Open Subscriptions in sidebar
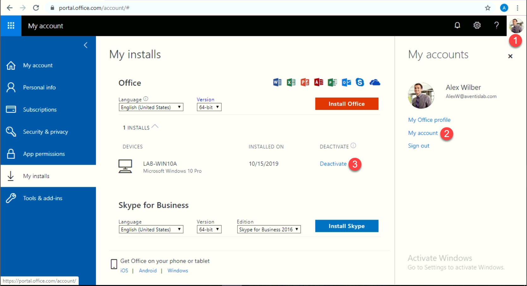 48,110
